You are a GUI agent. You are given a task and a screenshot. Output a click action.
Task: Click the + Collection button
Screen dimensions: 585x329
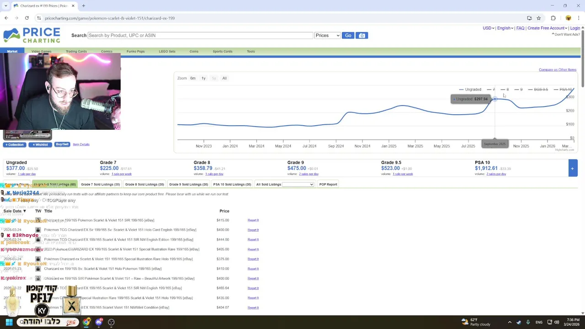click(x=14, y=144)
